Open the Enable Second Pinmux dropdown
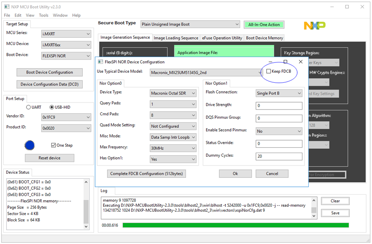 click(279, 131)
